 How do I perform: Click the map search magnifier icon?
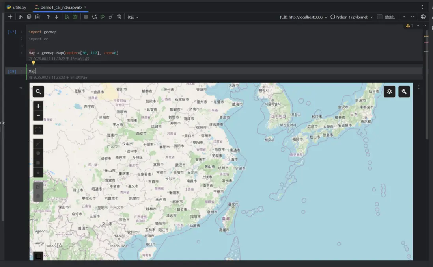coord(38,92)
